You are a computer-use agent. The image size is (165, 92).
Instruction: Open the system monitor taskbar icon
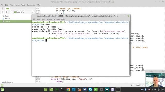[x=57, y=90]
